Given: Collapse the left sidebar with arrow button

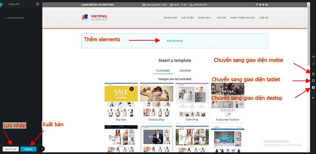Looking at the screenshot, I should 42,149.
